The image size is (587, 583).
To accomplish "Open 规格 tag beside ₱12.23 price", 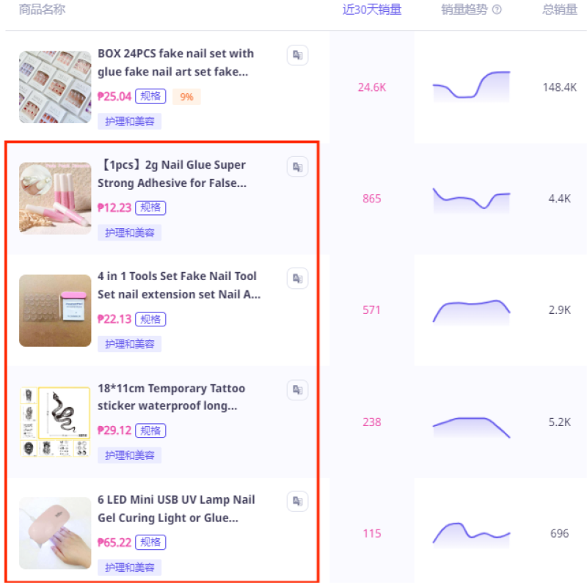I will (x=150, y=208).
